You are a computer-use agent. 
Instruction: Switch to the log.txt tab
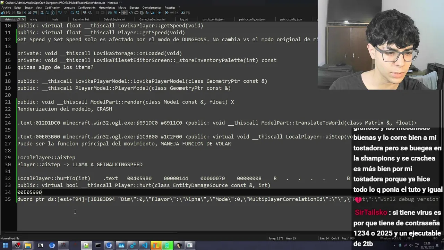184,19
